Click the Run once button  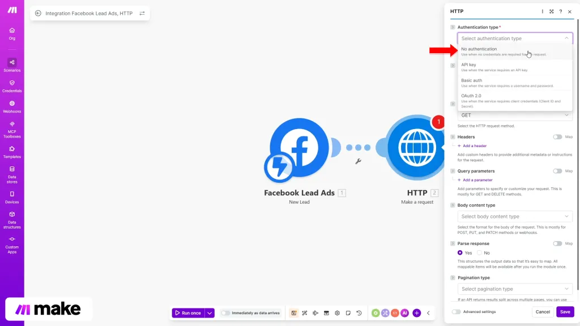coord(188,313)
